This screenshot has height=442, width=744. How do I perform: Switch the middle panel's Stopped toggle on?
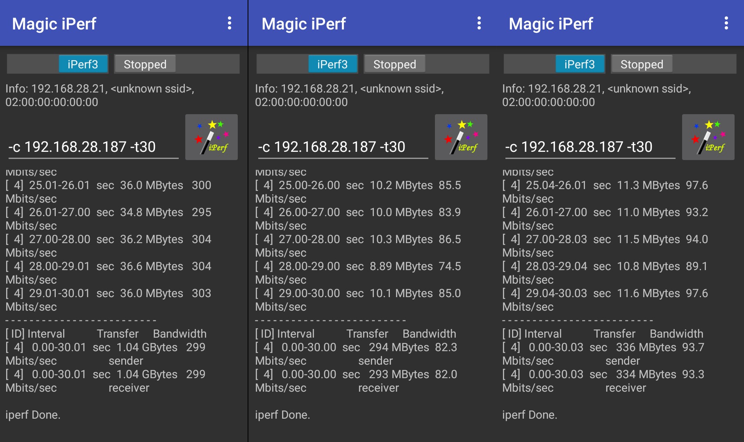[x=395, y=64]
